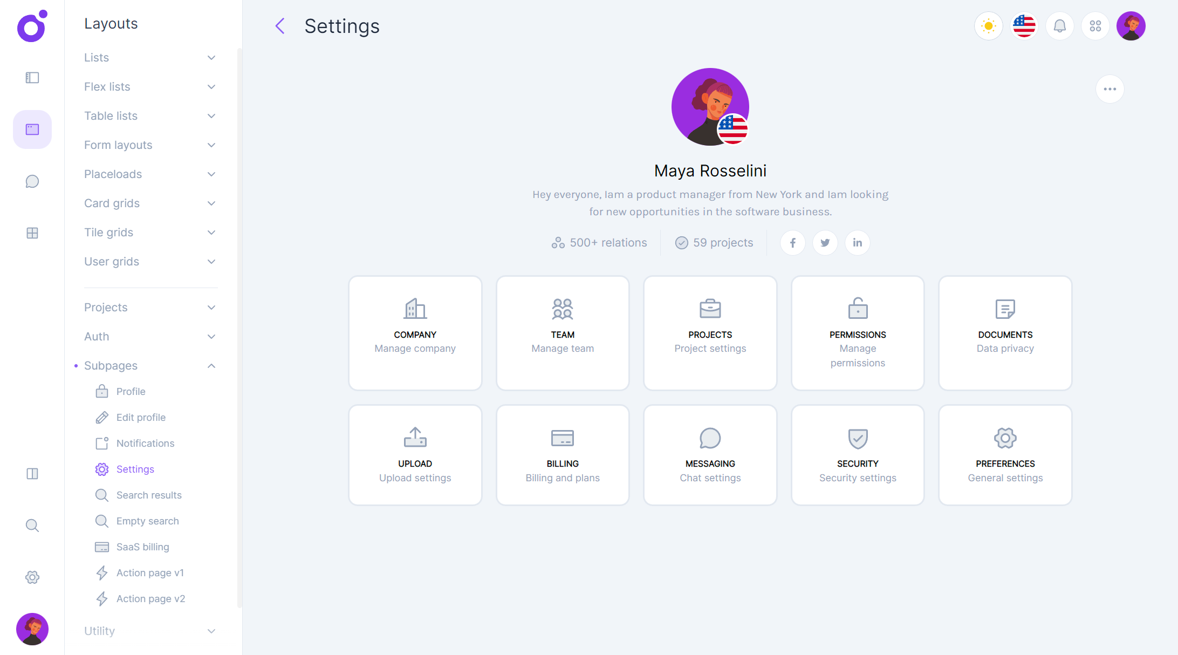The width and height of the screenshot is (1178, 655).
Task: Click the chat bubble icon in left rail
Action: click(x=32, y=181)
